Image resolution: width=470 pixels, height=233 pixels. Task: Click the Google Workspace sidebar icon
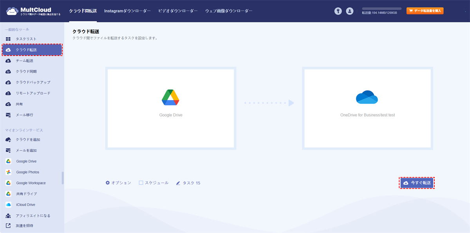pyautogui.click(x=8, y=183)
